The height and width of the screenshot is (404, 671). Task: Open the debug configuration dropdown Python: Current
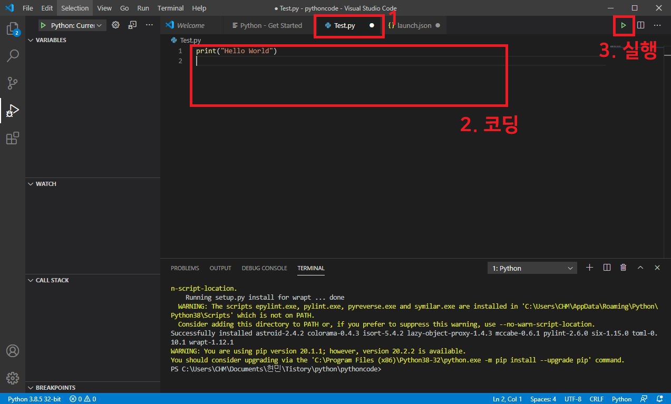pyautogui.click(x=72, y=25)
